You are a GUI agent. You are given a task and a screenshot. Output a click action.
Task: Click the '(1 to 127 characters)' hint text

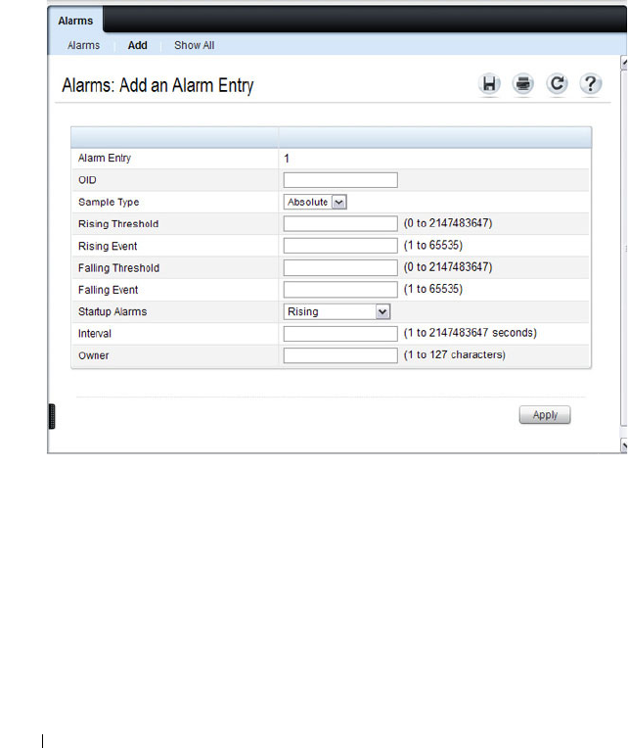455,355
